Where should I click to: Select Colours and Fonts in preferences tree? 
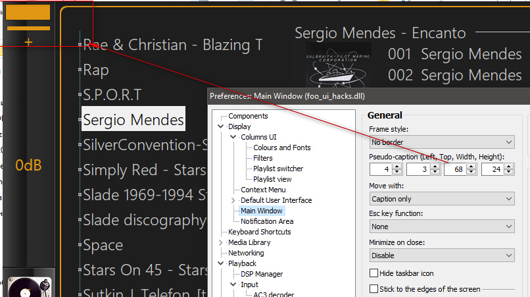281,148
